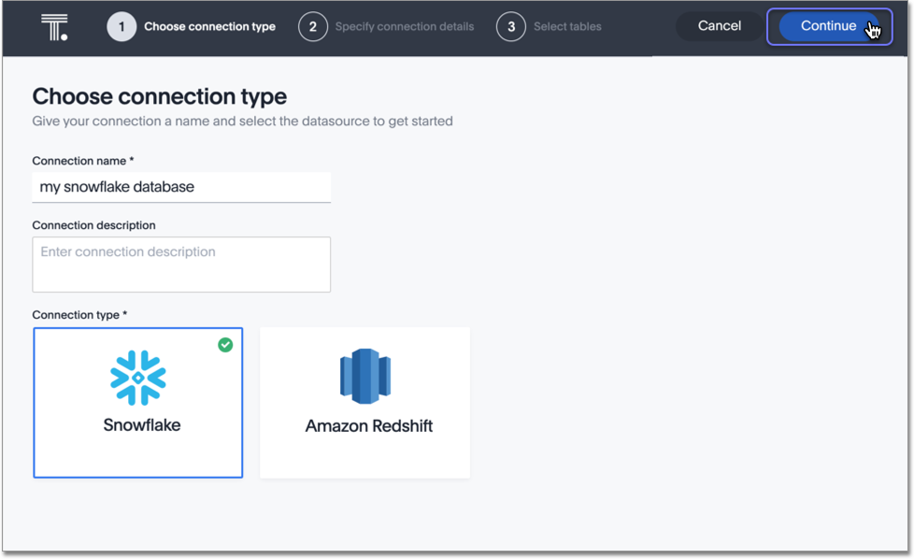
Task: Click the Connection description field label
Action: coord(93,225)
